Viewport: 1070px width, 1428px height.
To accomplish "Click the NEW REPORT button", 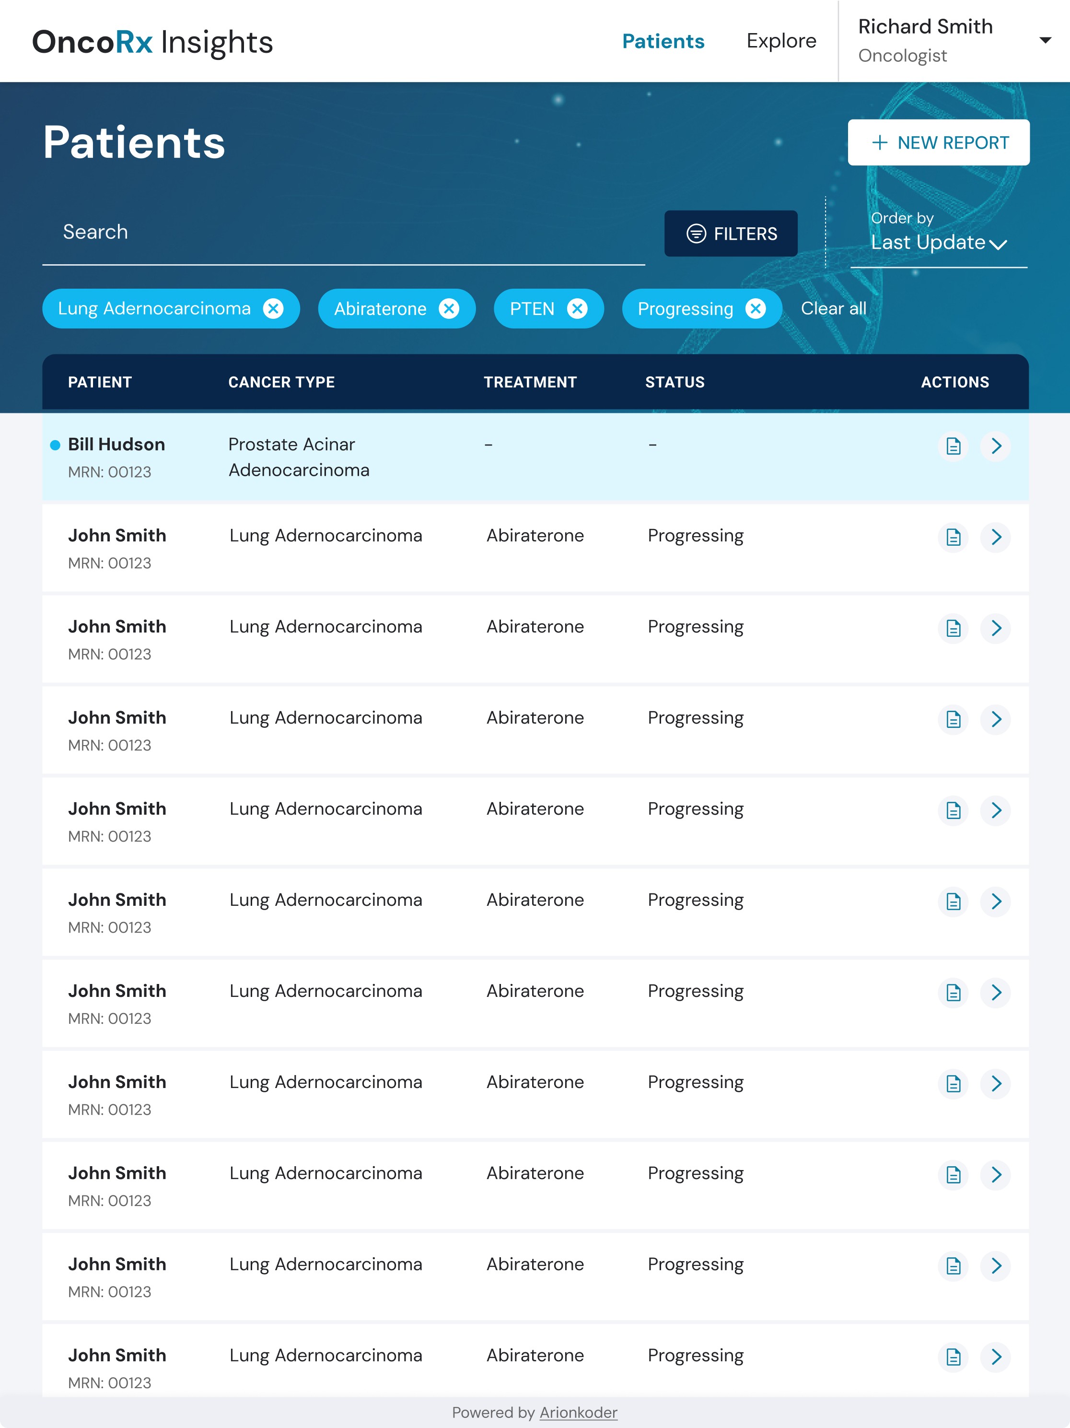I will [938, 143].
